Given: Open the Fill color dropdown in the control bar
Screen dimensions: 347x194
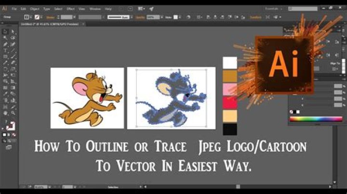Looking at the screenshot, I should tap(30, 17).
